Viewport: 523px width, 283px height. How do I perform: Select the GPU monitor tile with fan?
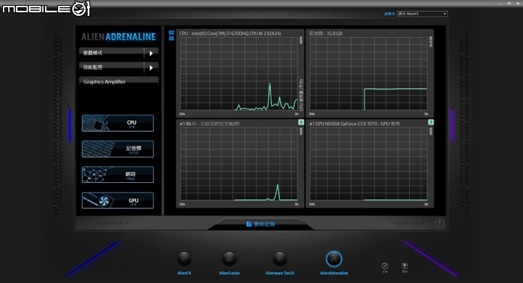(x=118, y=200)
